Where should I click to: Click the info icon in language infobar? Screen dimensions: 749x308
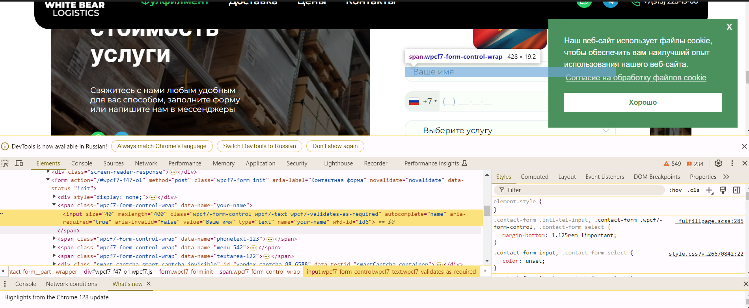pos(5,147)
